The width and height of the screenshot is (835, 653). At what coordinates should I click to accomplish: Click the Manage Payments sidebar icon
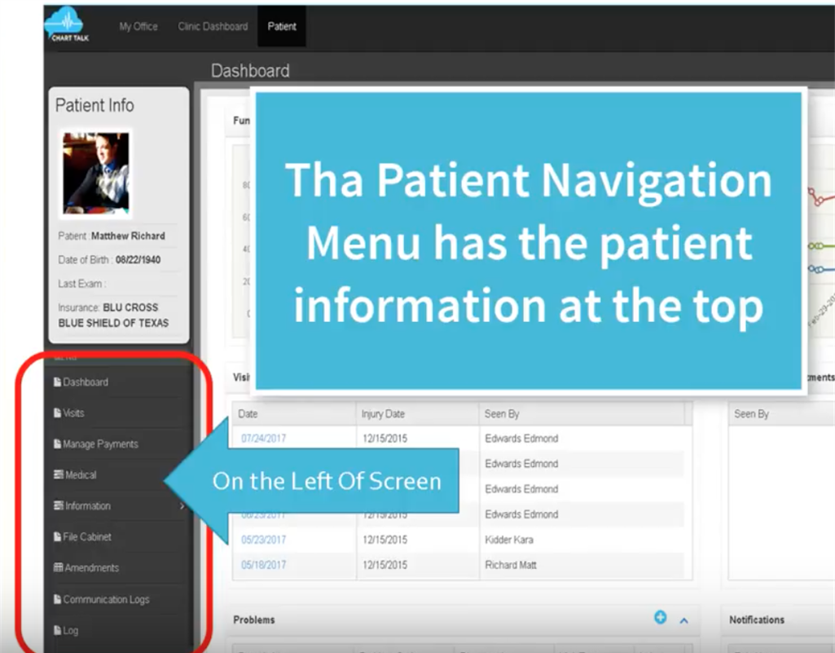click(57, 443)
